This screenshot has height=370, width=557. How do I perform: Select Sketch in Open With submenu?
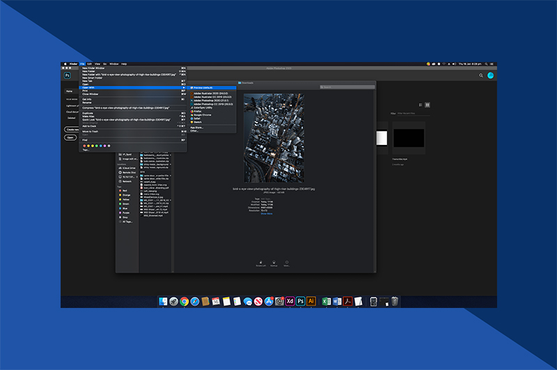pos(212,122)
